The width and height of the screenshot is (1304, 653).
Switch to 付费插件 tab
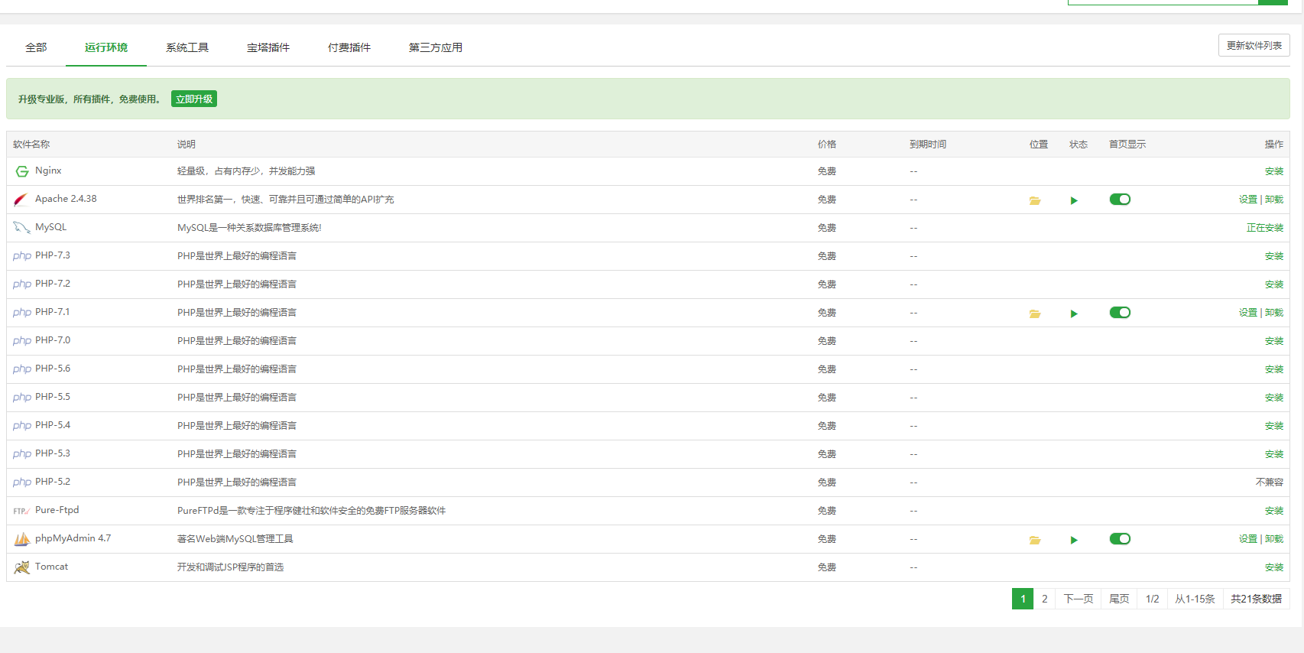coord(349,47)
